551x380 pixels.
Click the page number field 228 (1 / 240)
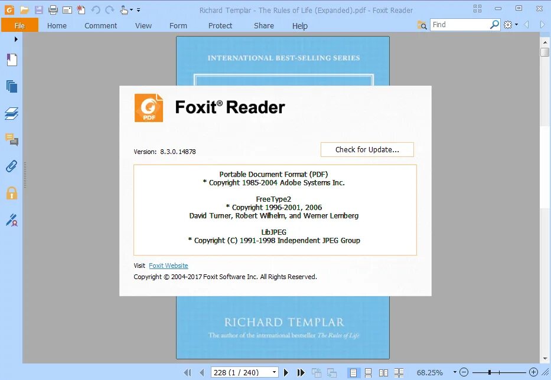coord(241,372)
